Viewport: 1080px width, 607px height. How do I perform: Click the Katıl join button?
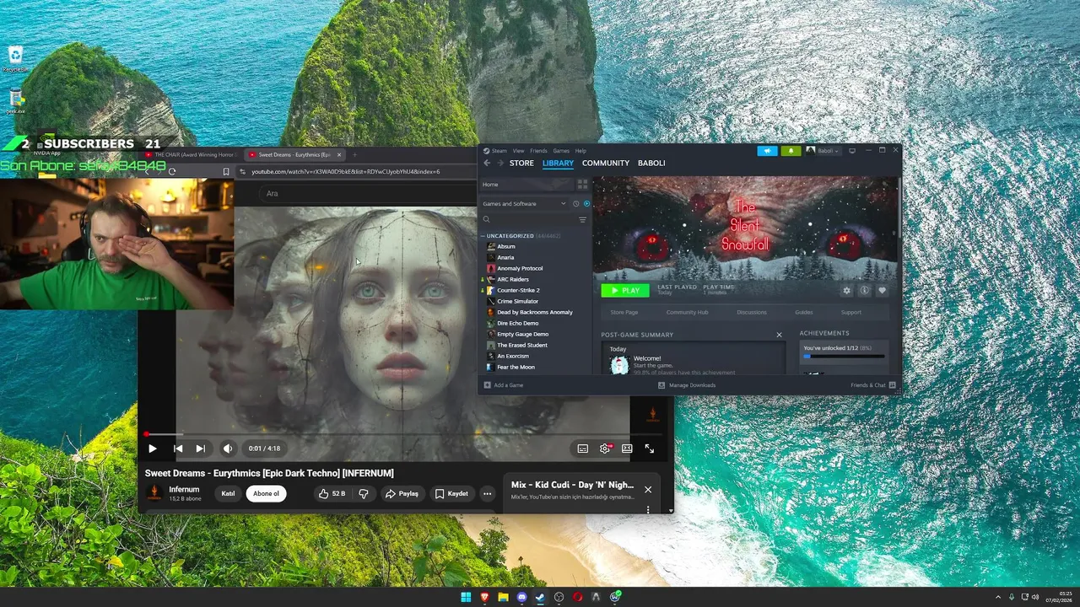click(228, 493)
